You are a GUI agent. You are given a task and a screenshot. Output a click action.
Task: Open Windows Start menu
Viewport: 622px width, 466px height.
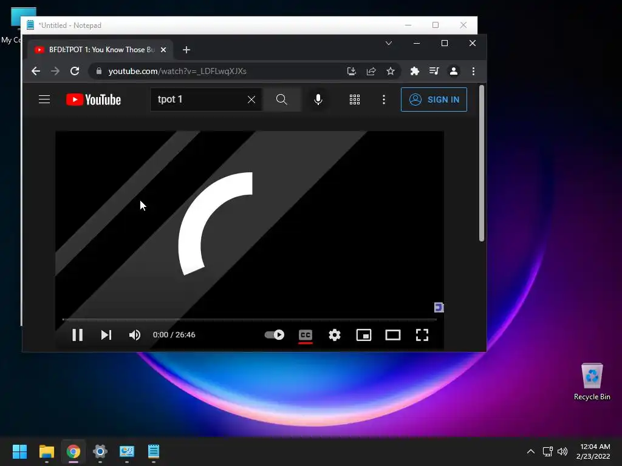pyautogui.click(x=19, y=451)
